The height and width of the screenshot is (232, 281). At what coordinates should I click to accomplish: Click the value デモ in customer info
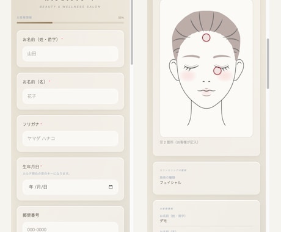coord(163,221)
